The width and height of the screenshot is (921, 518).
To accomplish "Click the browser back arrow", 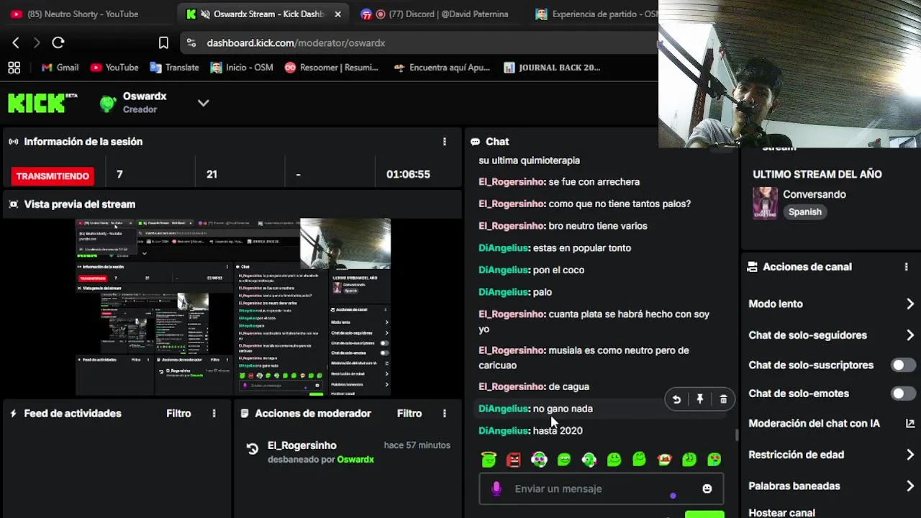I will (16, 43).
